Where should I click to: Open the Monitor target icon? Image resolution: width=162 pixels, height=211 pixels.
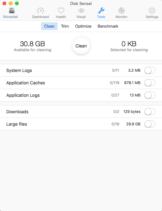(121, 11)
